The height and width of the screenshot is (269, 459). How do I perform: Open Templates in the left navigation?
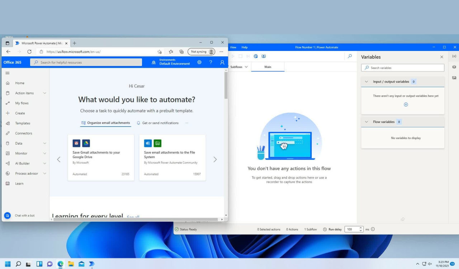[23, 123]
